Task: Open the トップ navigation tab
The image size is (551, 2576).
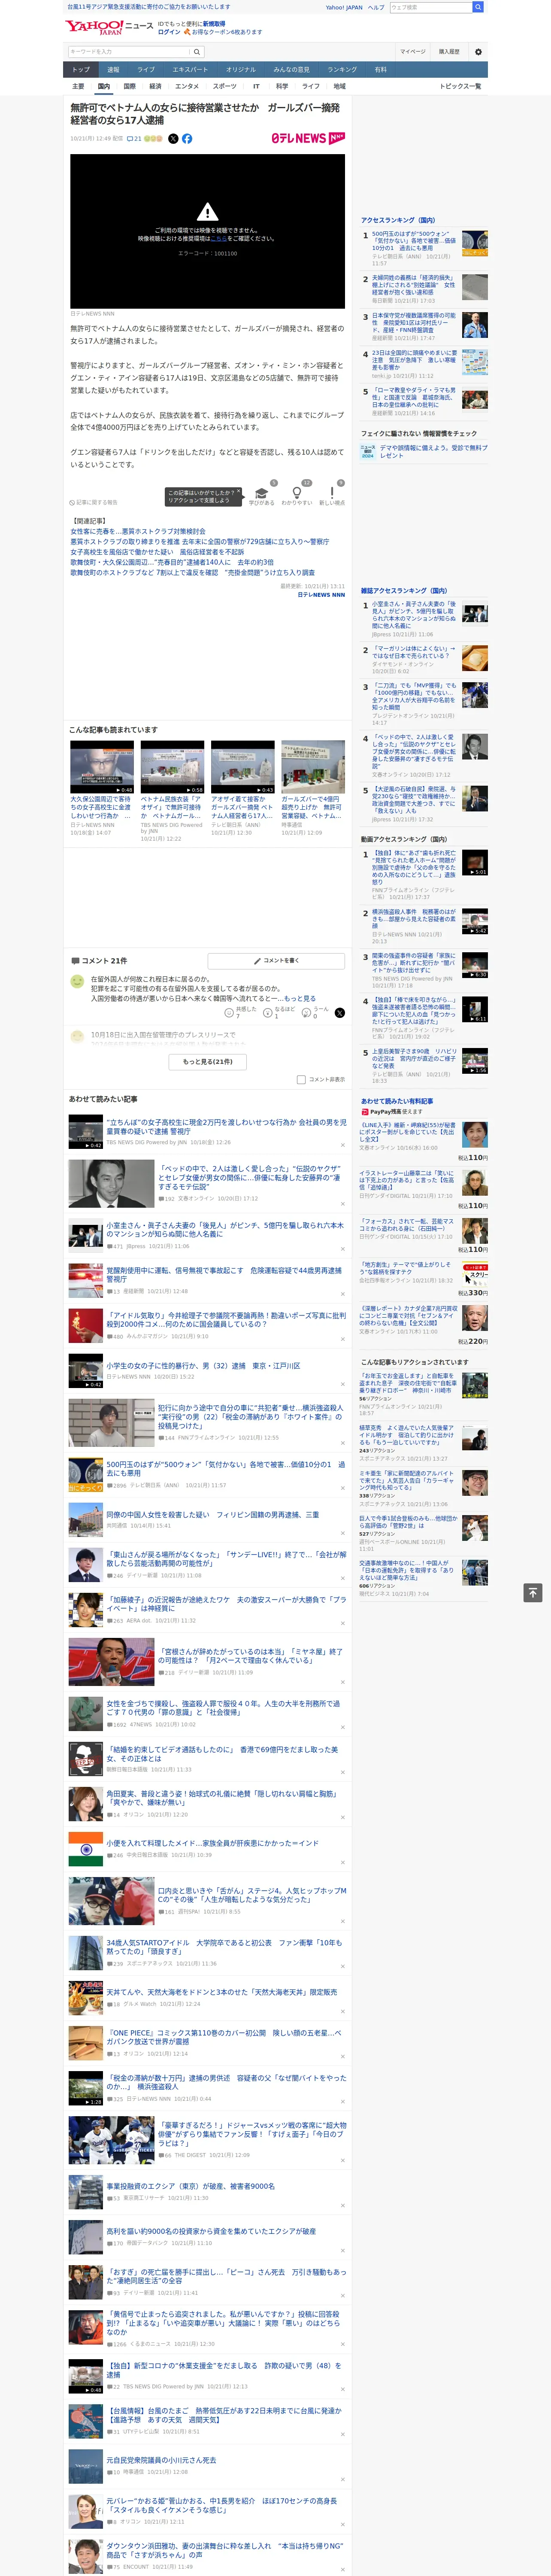Action: point(81,69)
